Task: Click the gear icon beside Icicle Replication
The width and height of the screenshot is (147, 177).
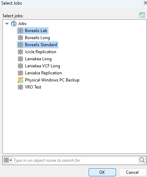Action: click(x=20, y=52)
